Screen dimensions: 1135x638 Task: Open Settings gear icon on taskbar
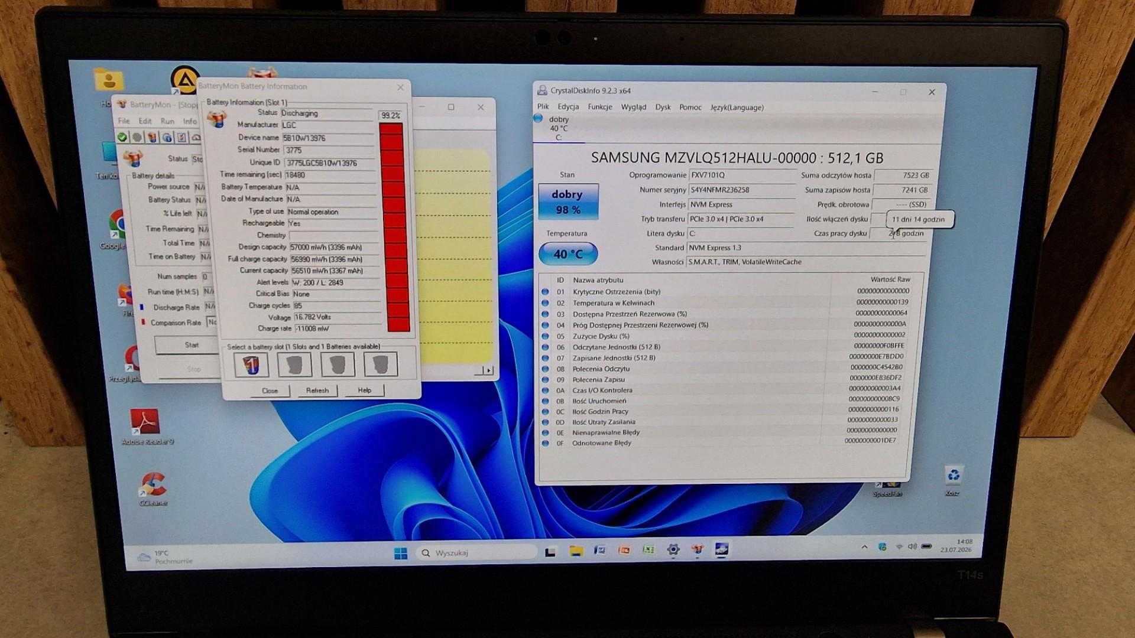tap(673, 550)
